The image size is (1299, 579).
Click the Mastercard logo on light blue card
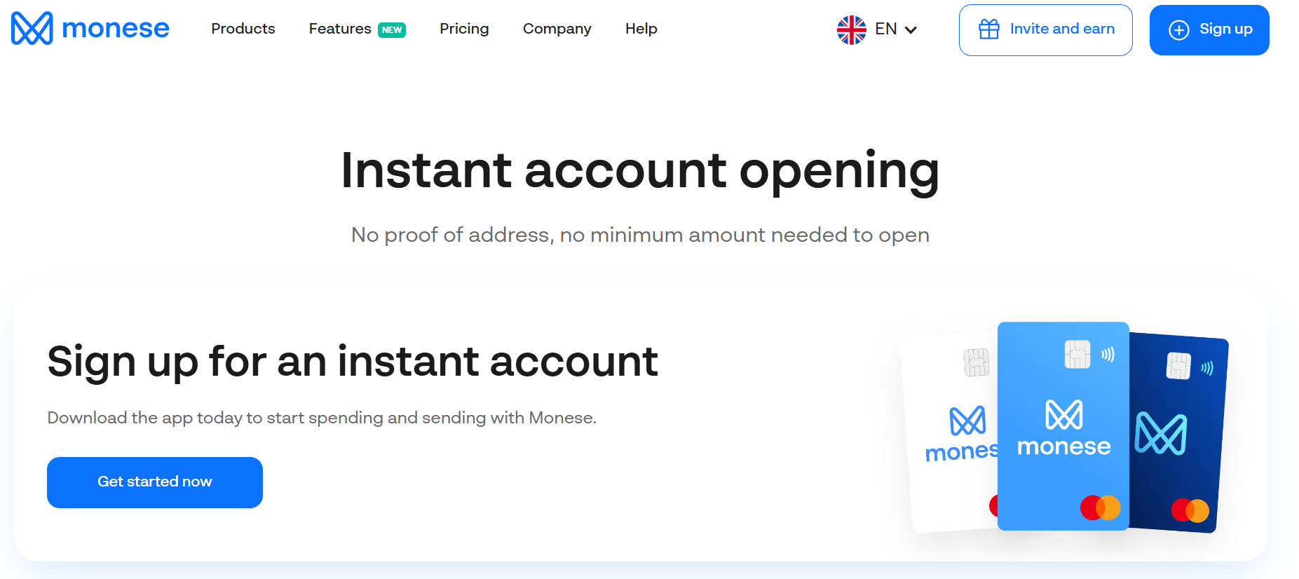(x=1100, y=508)
